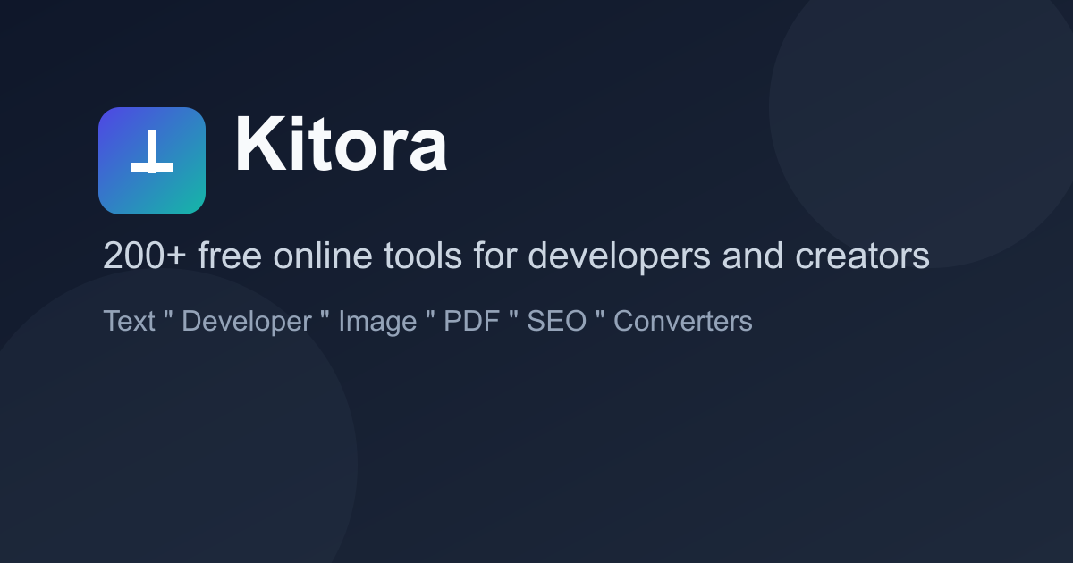Open the Text tools category
The width and height of the screenshot is (1073, 563).
(131, 321)
